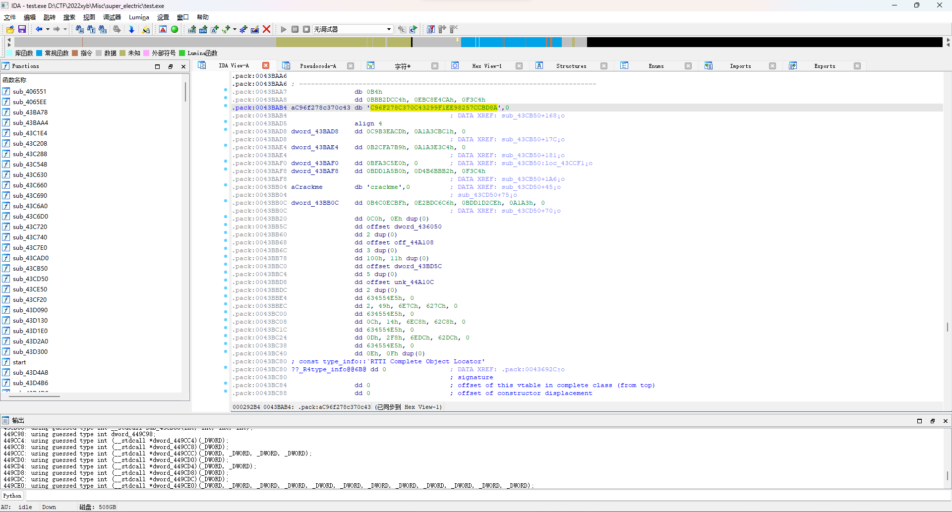
Task: Open the 跳转 menu
Action: [x=50, y=17]
